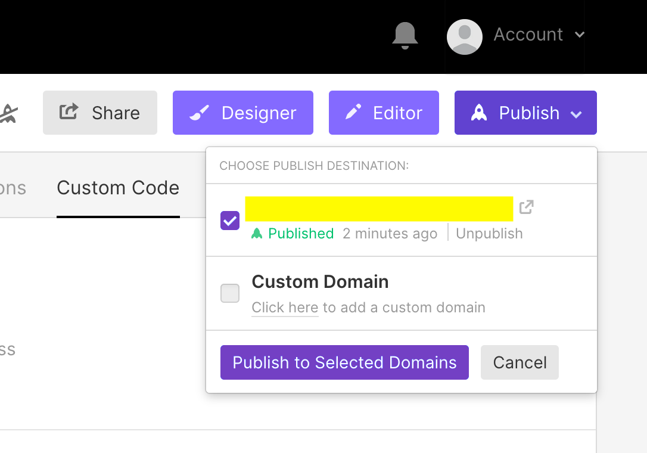
Task: Select the tab left of Custom Code
Action: 12,188
